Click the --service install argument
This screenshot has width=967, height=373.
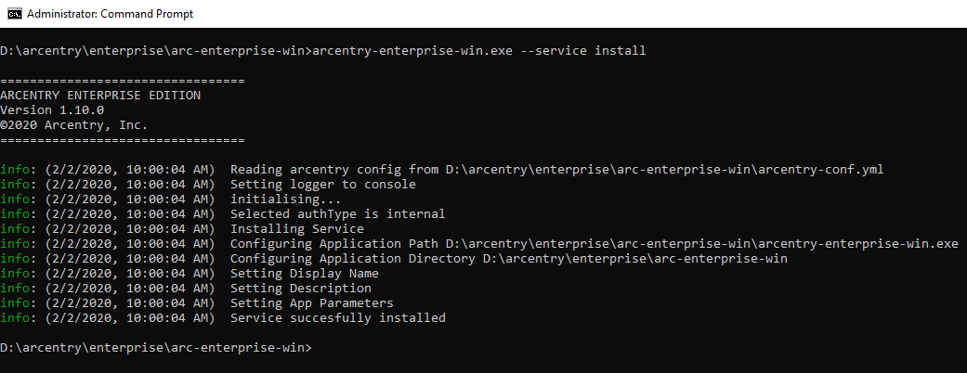583,51
